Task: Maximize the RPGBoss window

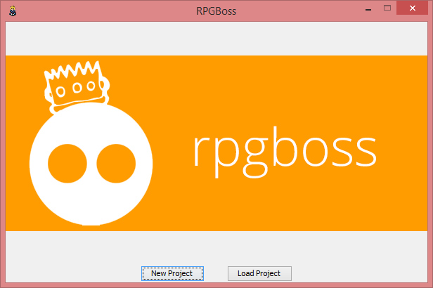Action: 387,8
